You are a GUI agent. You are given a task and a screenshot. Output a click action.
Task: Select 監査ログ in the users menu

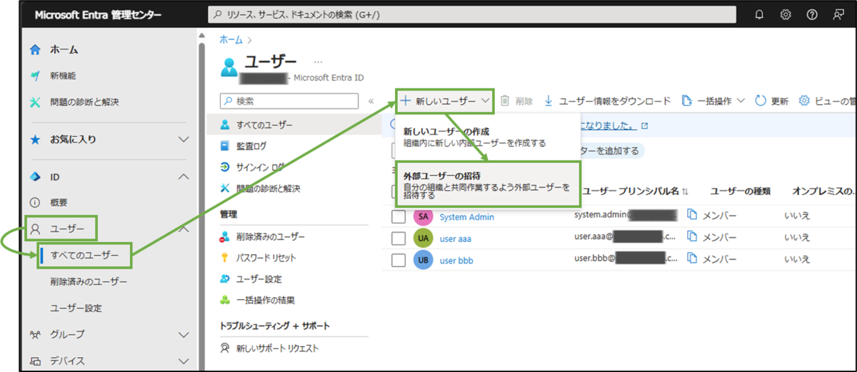251,146
